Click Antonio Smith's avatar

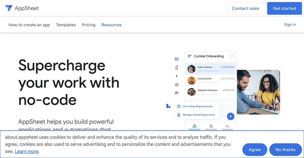192,80
